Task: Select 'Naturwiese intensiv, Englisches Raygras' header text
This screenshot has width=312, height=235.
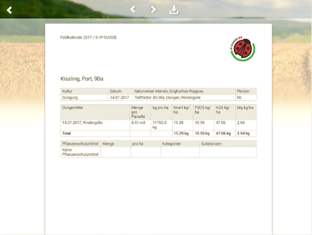Action: 169,91
